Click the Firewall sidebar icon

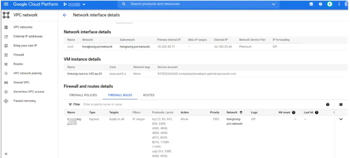coord(6,55)
